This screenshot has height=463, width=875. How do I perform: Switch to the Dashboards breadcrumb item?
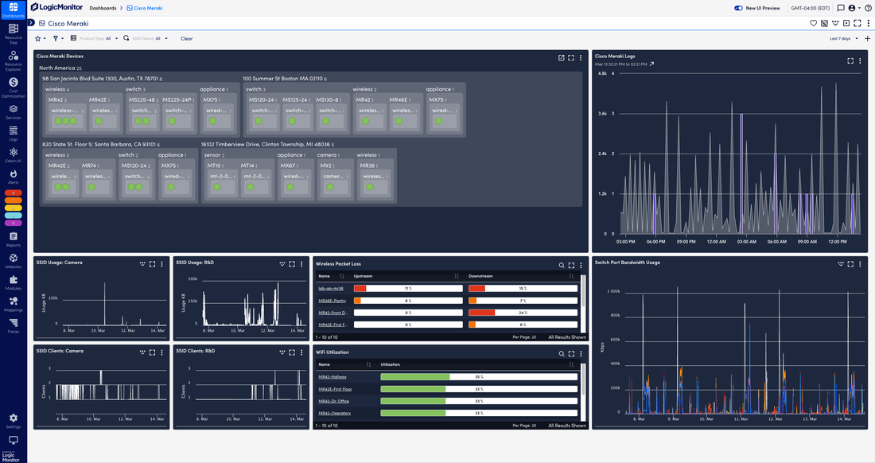pos(103,8)
